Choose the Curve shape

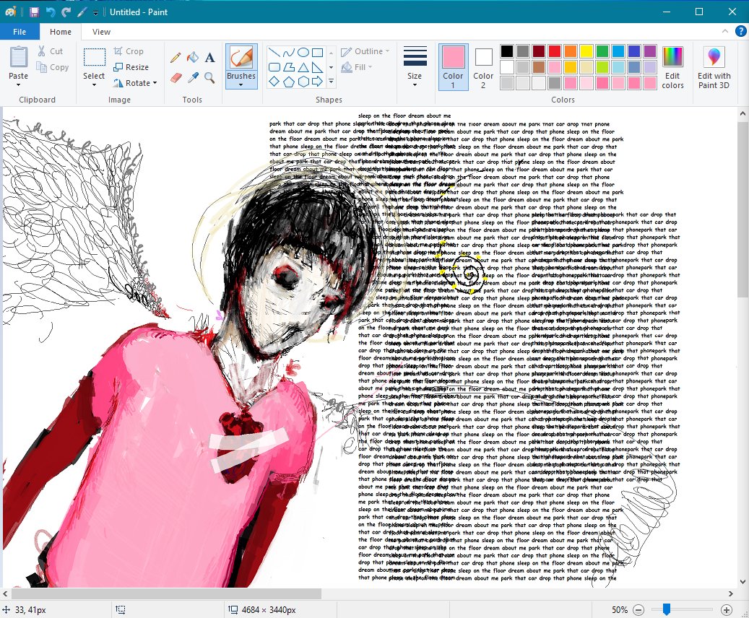288,53
